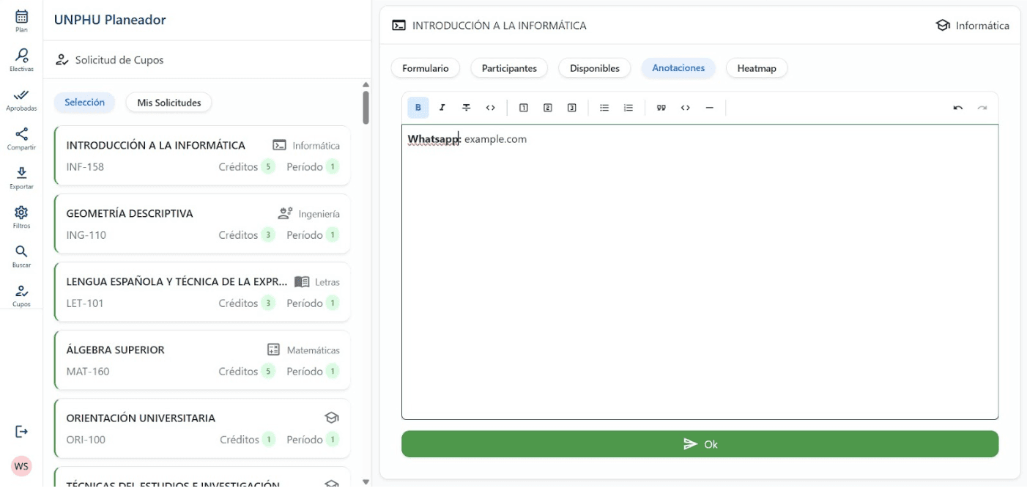Undo the last edit
The image size is (1027, 491).
[x=958, y=108]
